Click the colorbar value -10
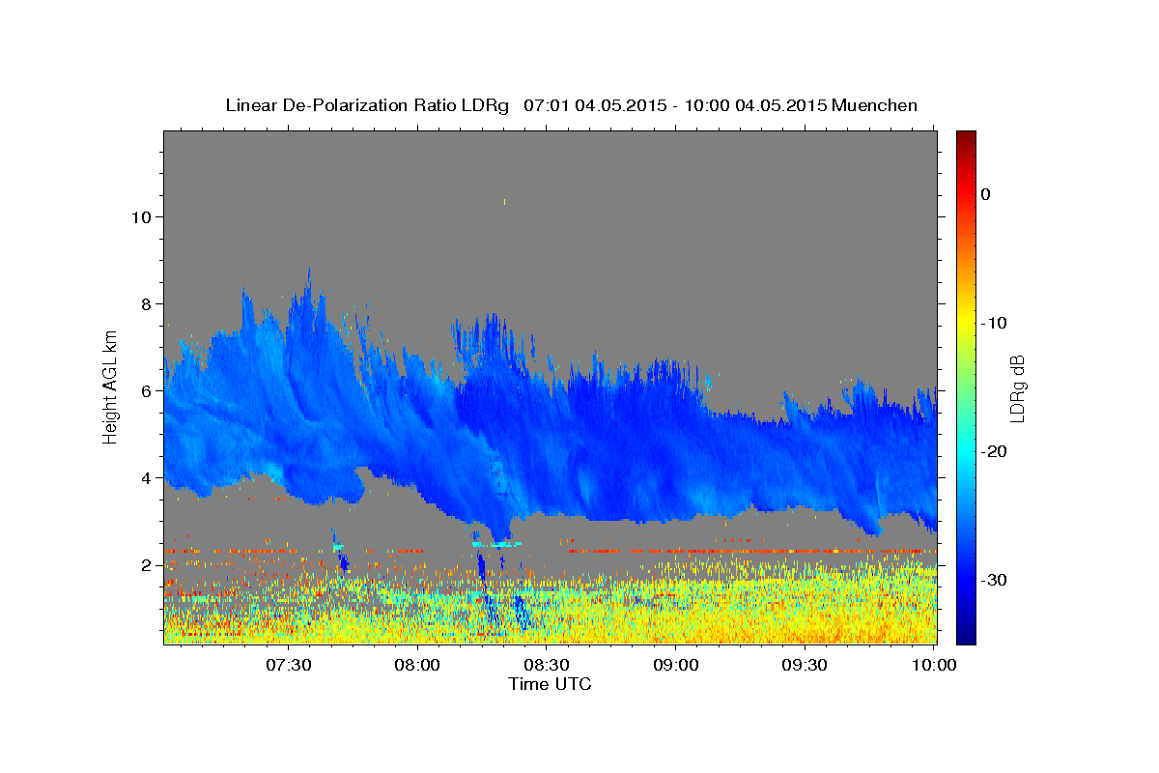The width and height of the screenshot is (1159, 773). coord(995,323)
